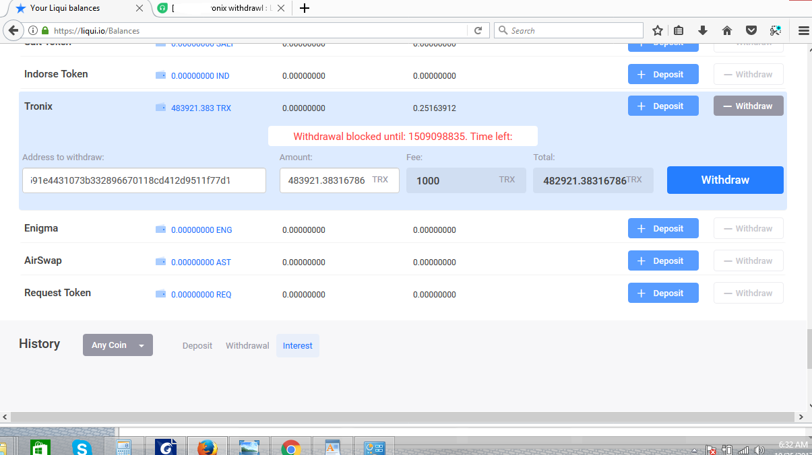Show Interest history
812x455 pixels.
pos(298,345)
